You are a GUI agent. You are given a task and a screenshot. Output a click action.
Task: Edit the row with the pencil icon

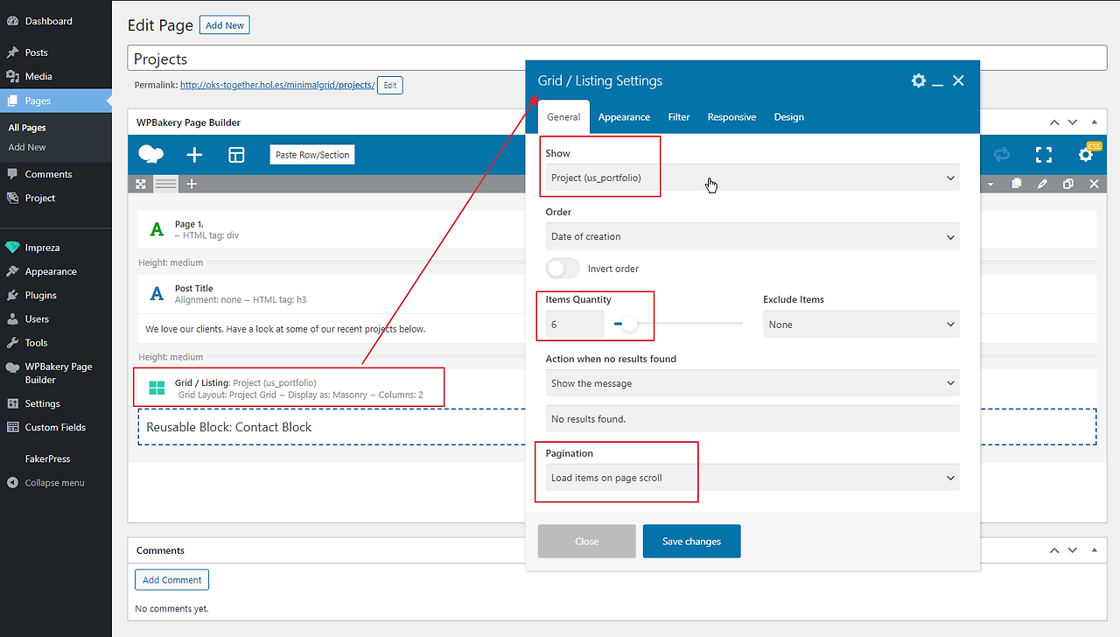(1042, 184)
